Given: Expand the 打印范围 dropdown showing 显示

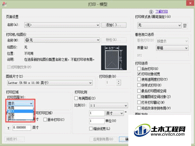Looking at the screenshot, I should (x=20, y=104).
